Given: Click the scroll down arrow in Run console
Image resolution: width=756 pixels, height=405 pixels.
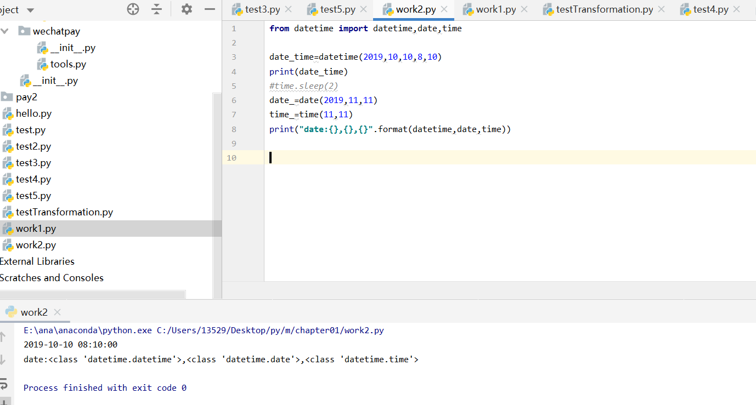Looking at the screenshot, I should click(x=3, y=360).
